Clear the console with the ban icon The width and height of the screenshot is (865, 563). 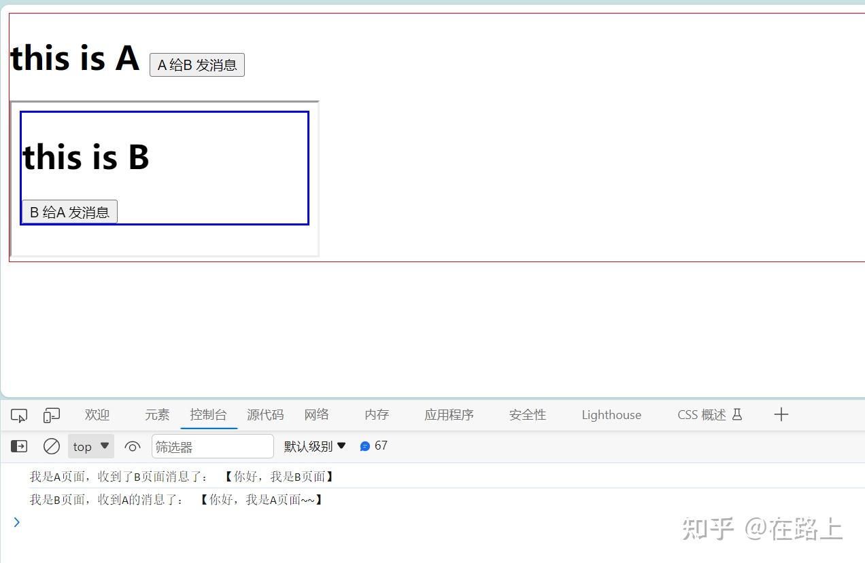(52, 446)
